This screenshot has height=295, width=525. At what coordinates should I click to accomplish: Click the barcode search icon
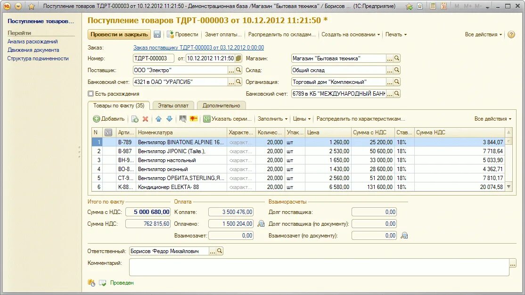point(183,119)
